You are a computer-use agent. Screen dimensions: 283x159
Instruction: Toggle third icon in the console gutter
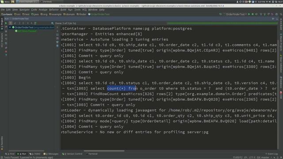pyautogui.click(x=57, y=34)
